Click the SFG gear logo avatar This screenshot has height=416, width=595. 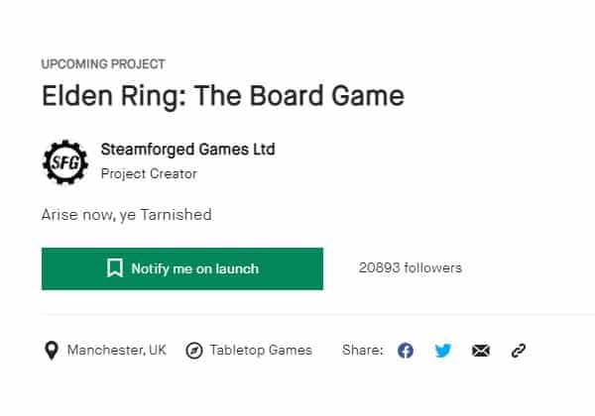coord(65,161)
